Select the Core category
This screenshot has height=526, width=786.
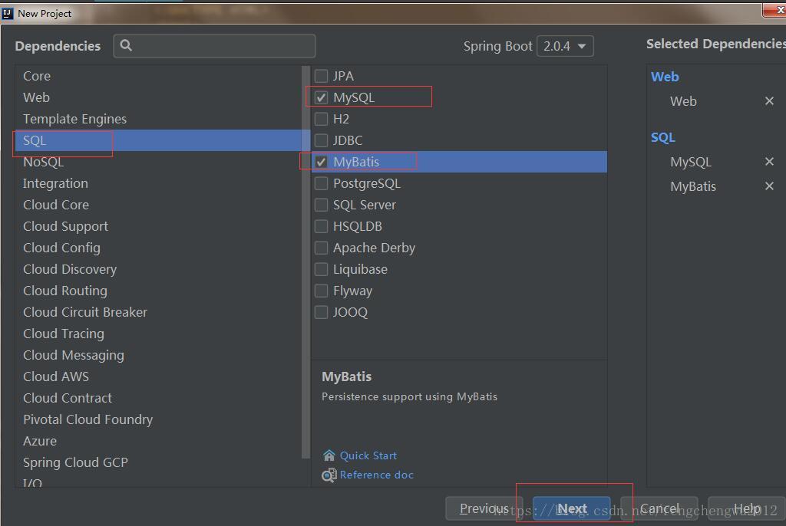(x=158, y=76)
